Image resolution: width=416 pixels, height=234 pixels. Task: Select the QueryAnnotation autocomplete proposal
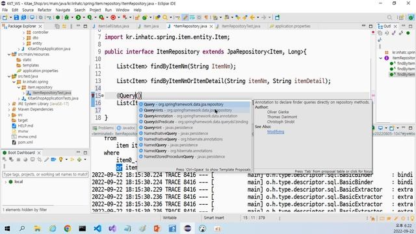pos(194,116)
